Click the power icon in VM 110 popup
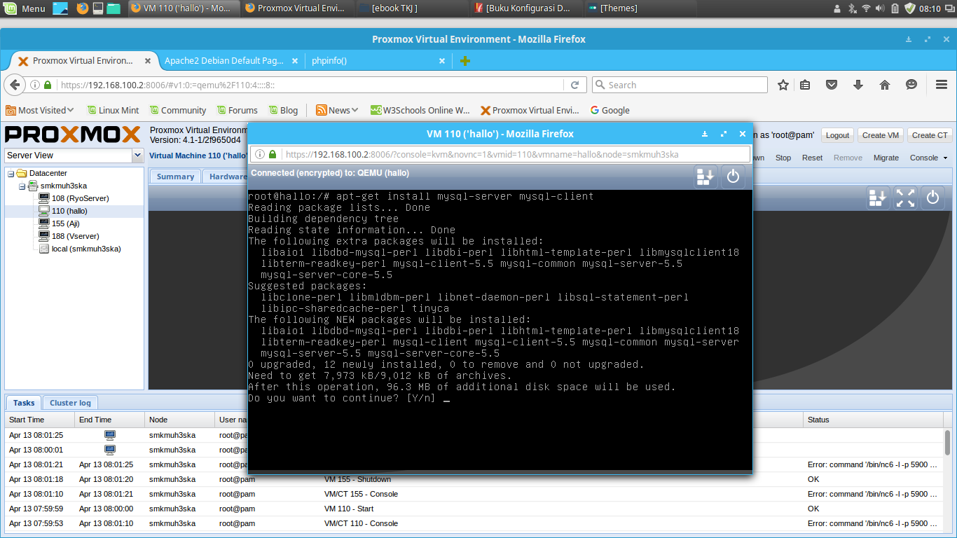 coord(733,177)
